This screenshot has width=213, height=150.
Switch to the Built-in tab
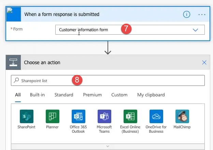coord(37,95)
